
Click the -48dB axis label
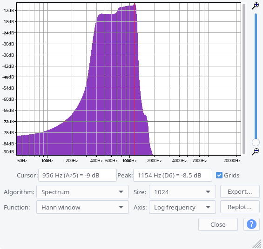coord(8,77)
